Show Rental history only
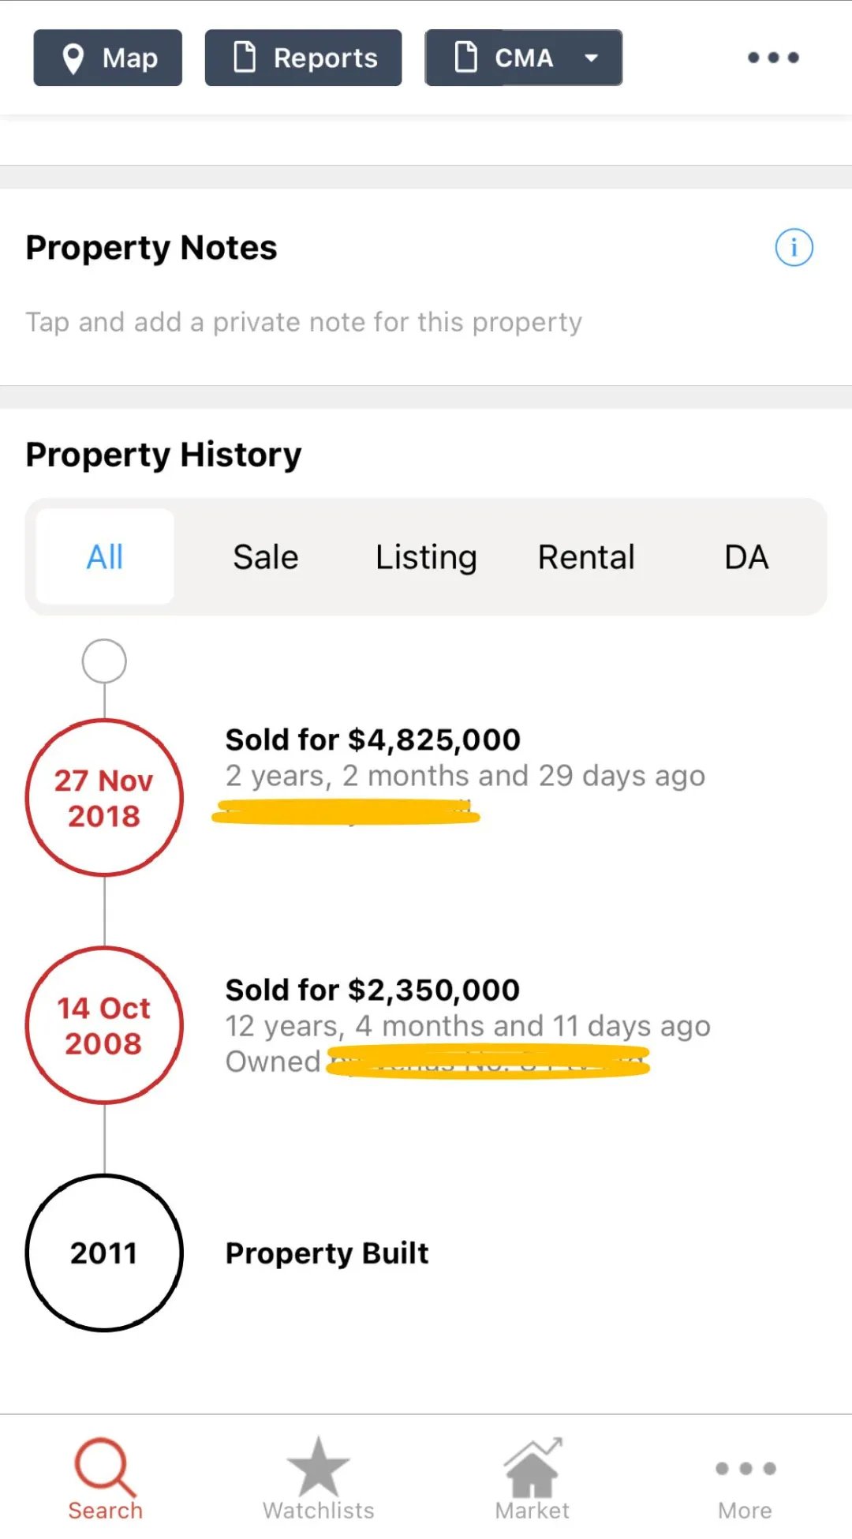Viewport: 852px width, 1539px height. pos(586,557)
